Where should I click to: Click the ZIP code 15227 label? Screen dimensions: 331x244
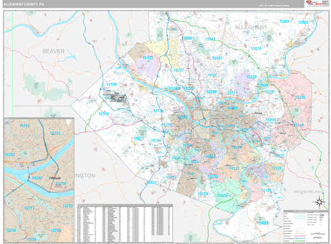coord(210,156)
